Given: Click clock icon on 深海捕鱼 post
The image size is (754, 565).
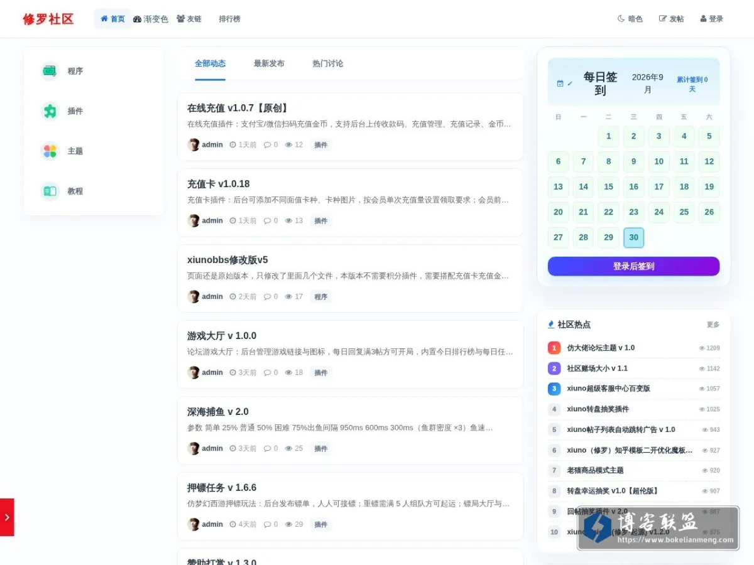Looking at the screenshot, I should [x=232, y=449].
